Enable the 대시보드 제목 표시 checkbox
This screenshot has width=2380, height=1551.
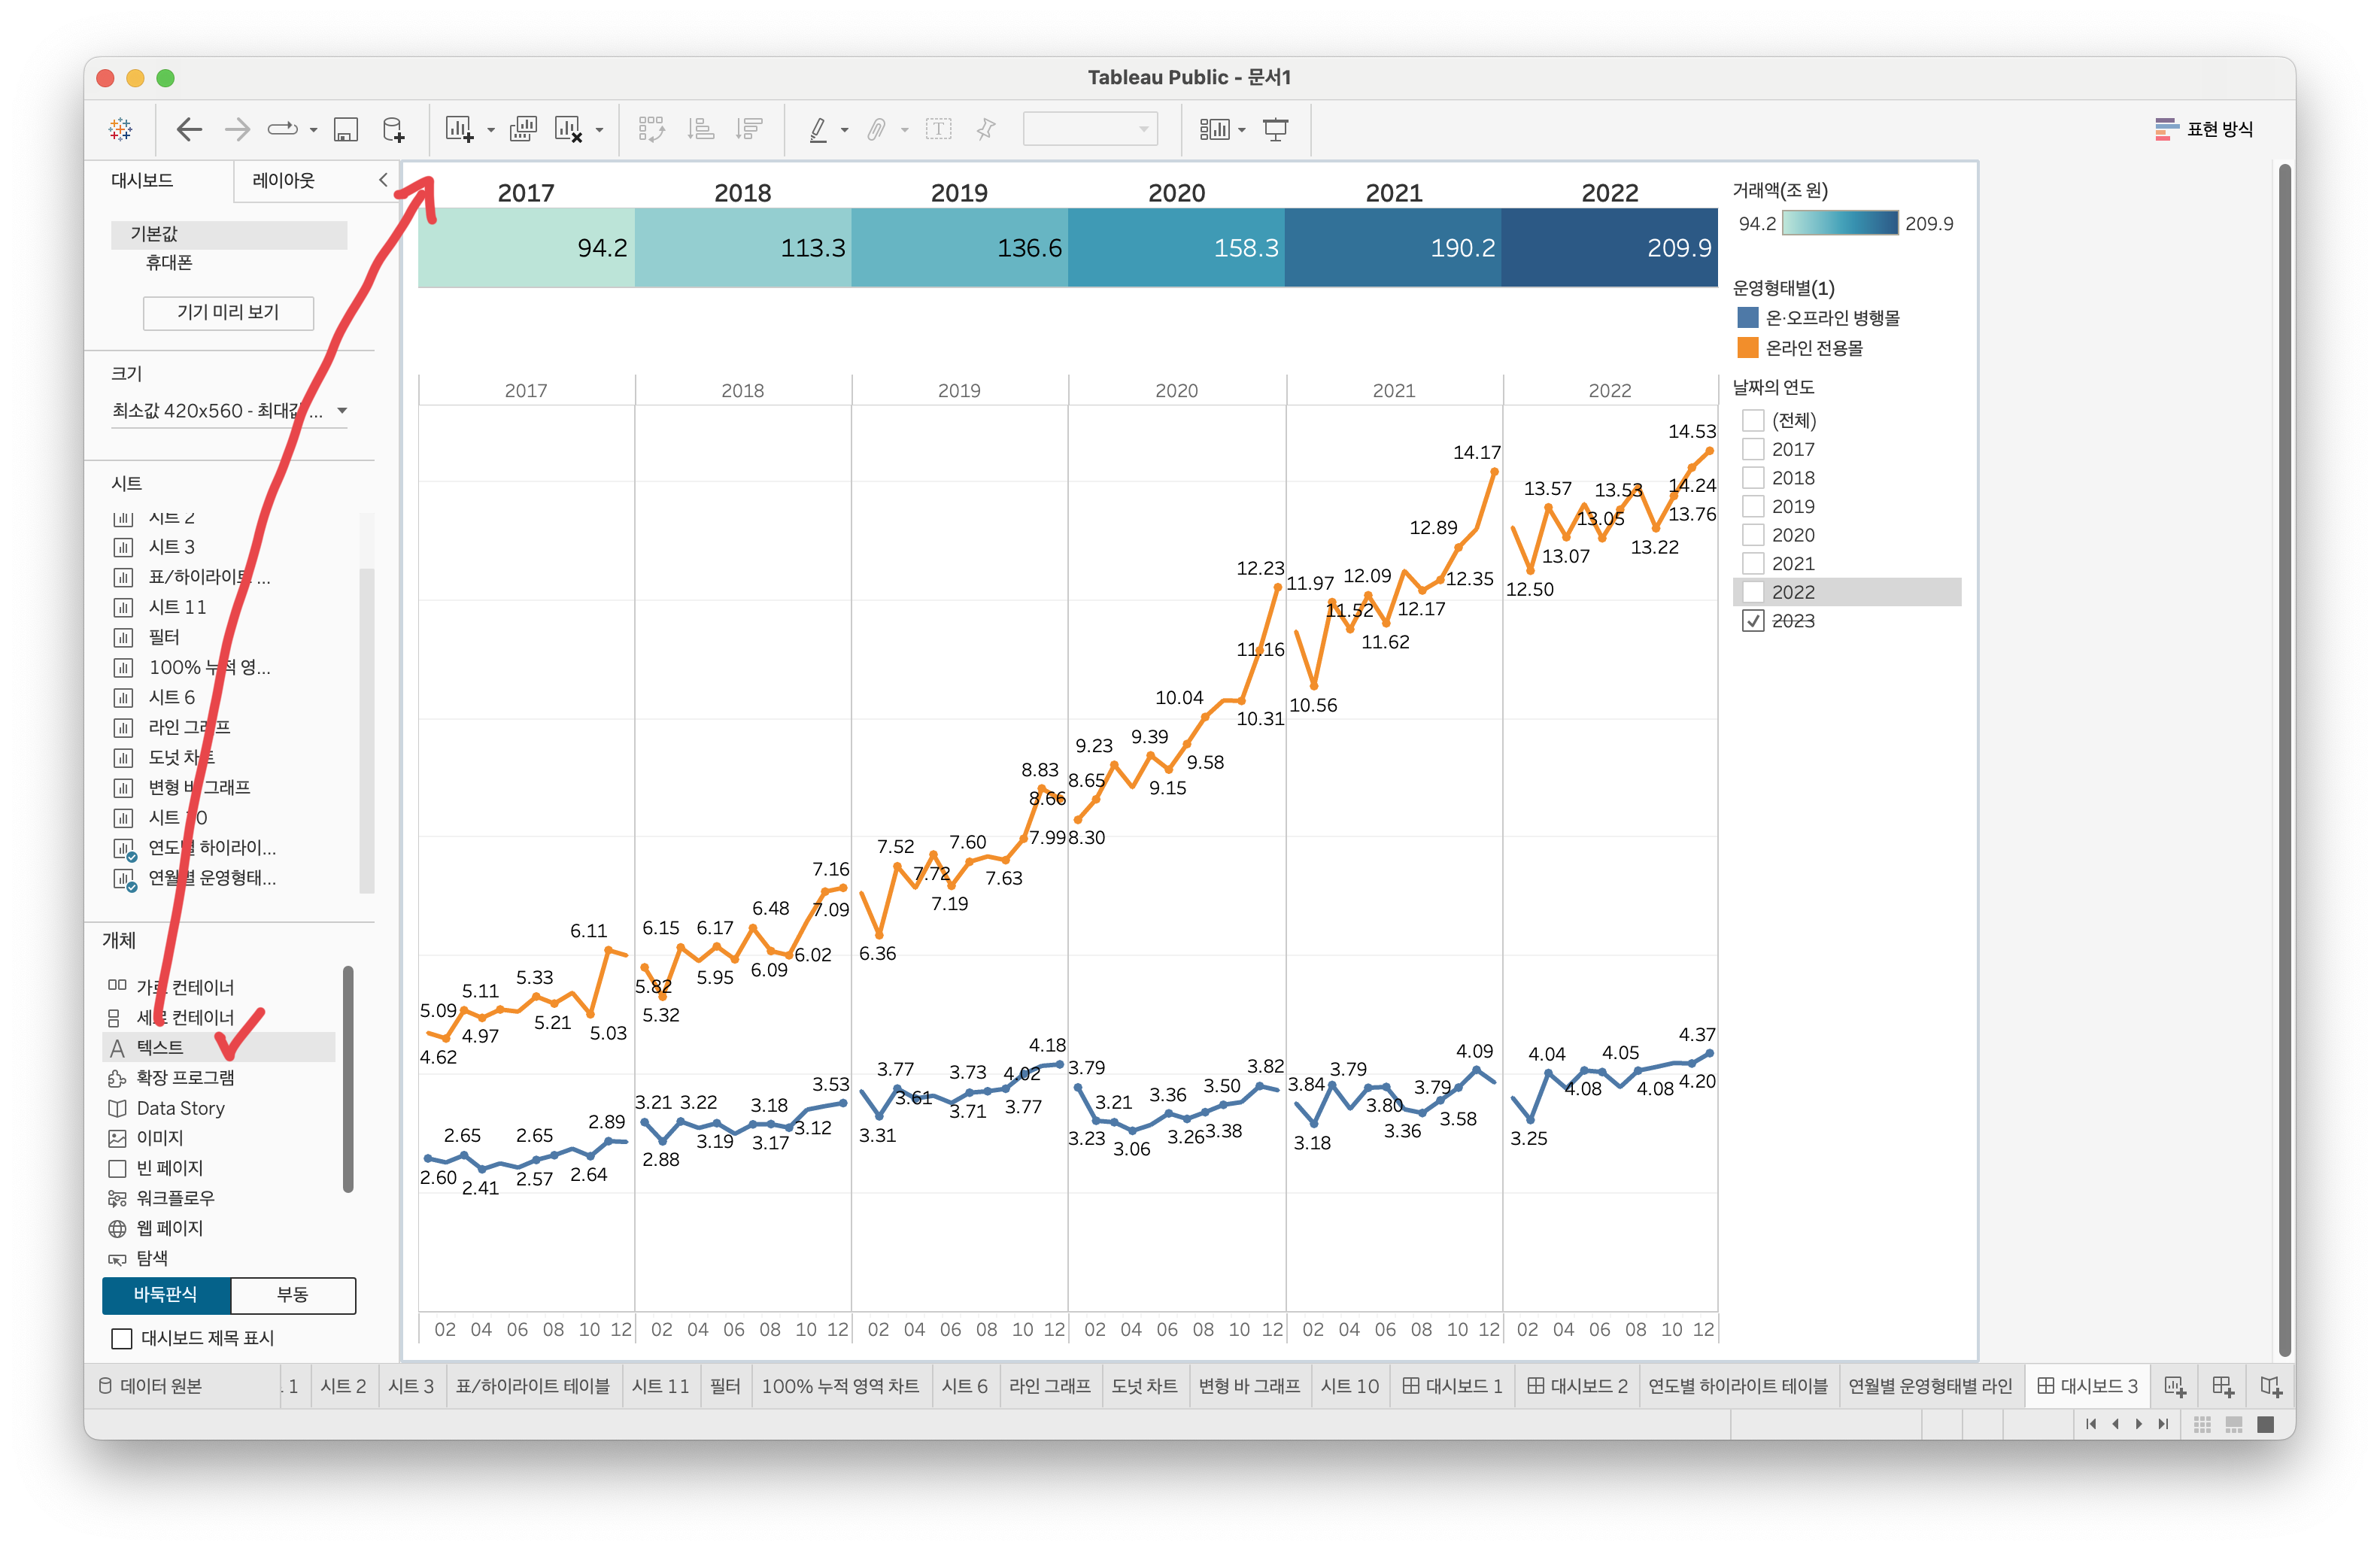coord(122,1338)
